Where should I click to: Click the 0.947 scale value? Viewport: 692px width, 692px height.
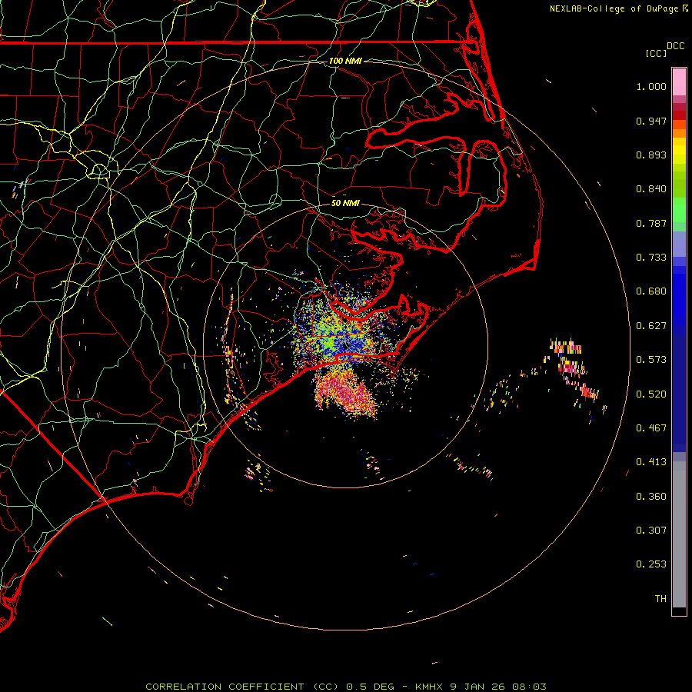(651, 121)
